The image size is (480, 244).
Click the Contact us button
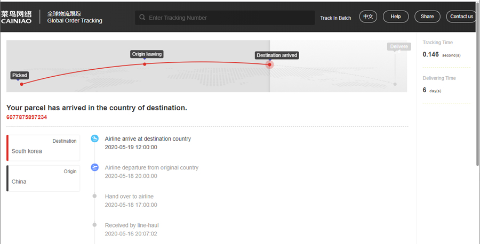click(461, 17)
